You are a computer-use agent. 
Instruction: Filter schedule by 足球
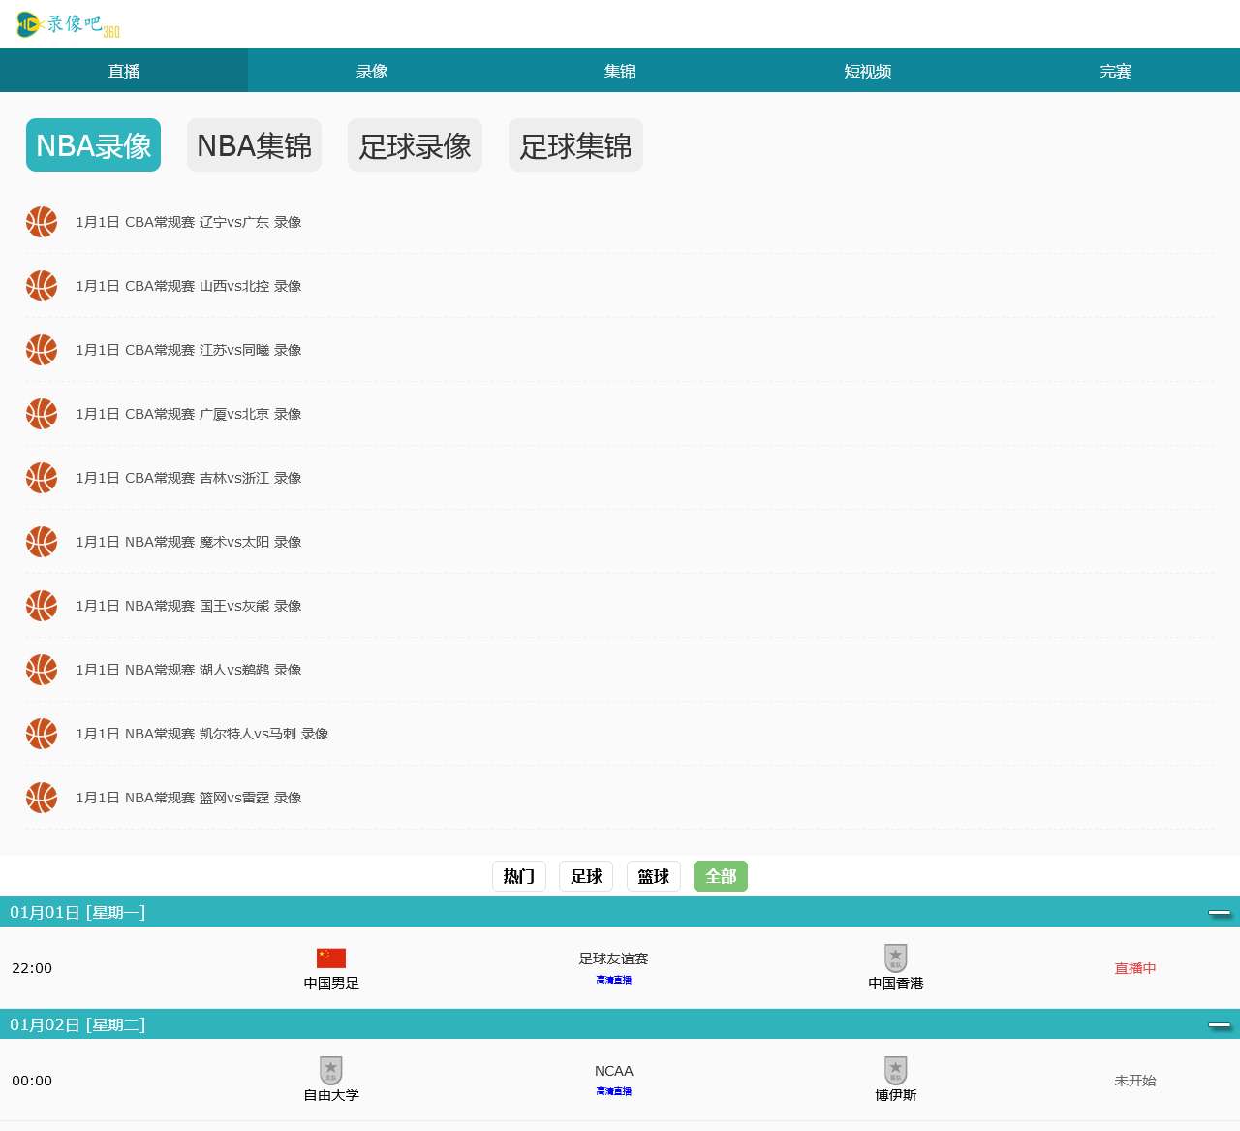[586, 876]
